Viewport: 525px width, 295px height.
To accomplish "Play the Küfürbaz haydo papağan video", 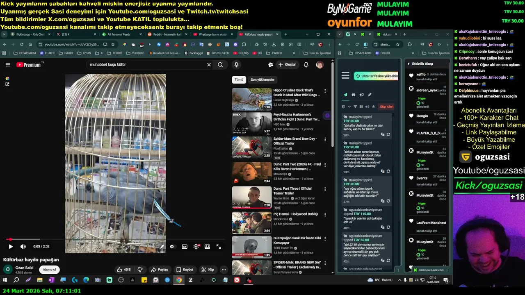I will [x=11, y=247].
